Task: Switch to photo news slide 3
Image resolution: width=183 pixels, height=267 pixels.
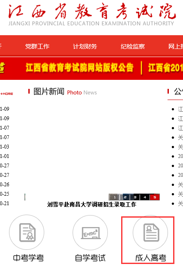Action: tap(135, 197)
